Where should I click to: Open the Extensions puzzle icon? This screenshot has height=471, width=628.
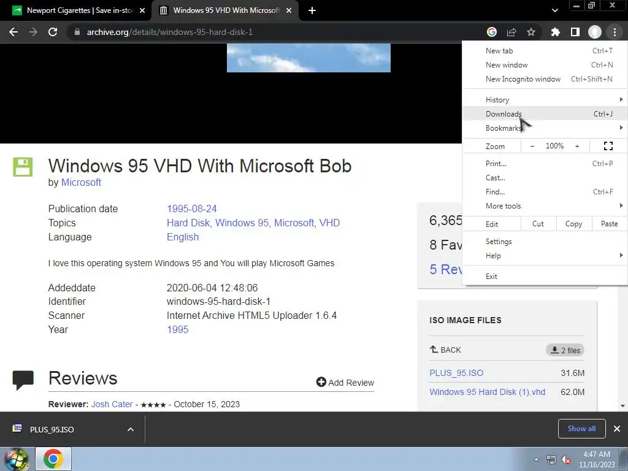(556, 32)
